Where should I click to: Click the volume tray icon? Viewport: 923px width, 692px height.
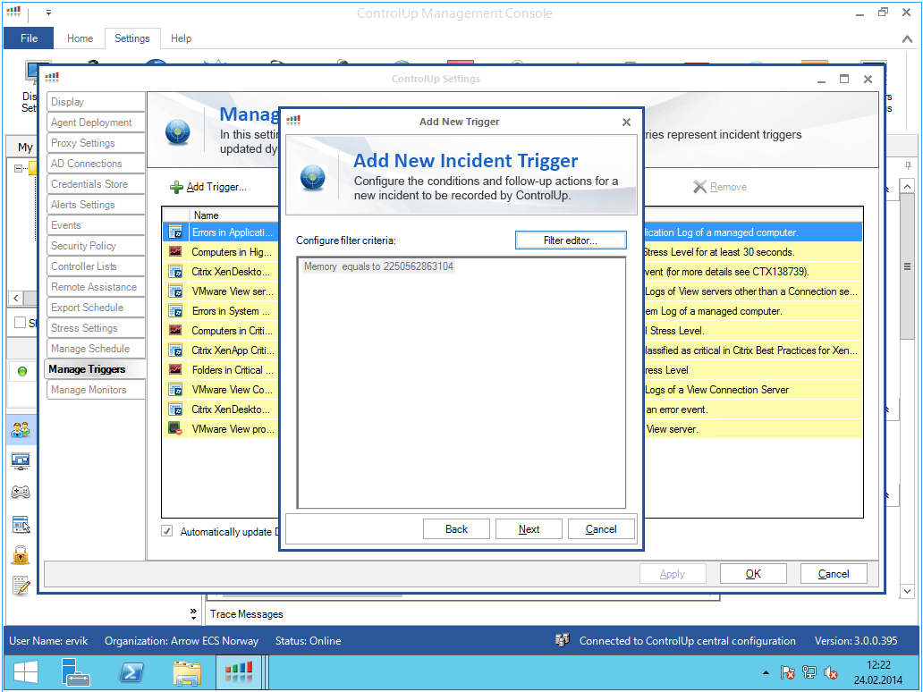tap(831, 672)
